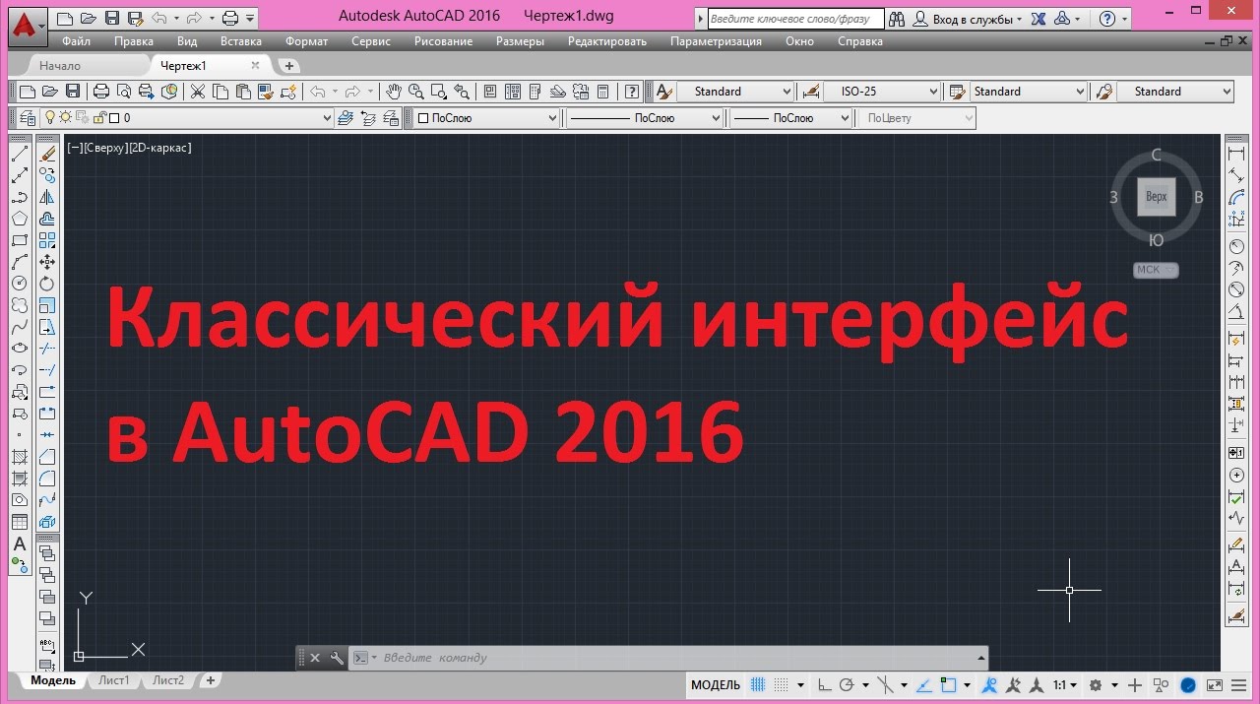
Task: Open the dimension style ISO-25 dropdown
Action: point(933,92)
